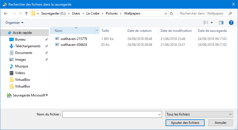
Task: Click the 1 965 Ko size cell
Action: point(107,39)
